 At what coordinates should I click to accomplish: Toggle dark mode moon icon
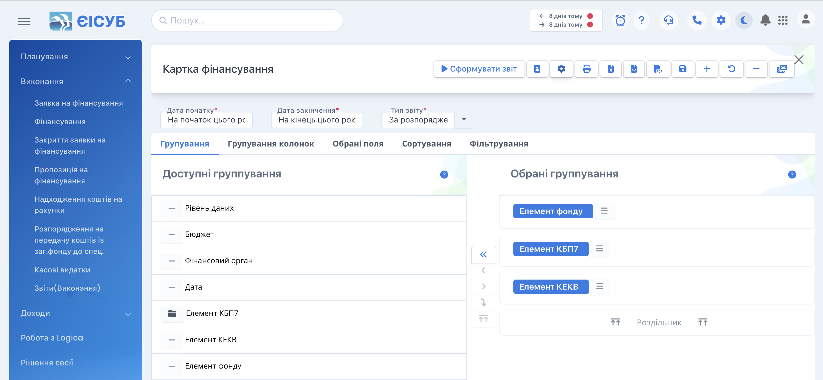coord(744,20)
